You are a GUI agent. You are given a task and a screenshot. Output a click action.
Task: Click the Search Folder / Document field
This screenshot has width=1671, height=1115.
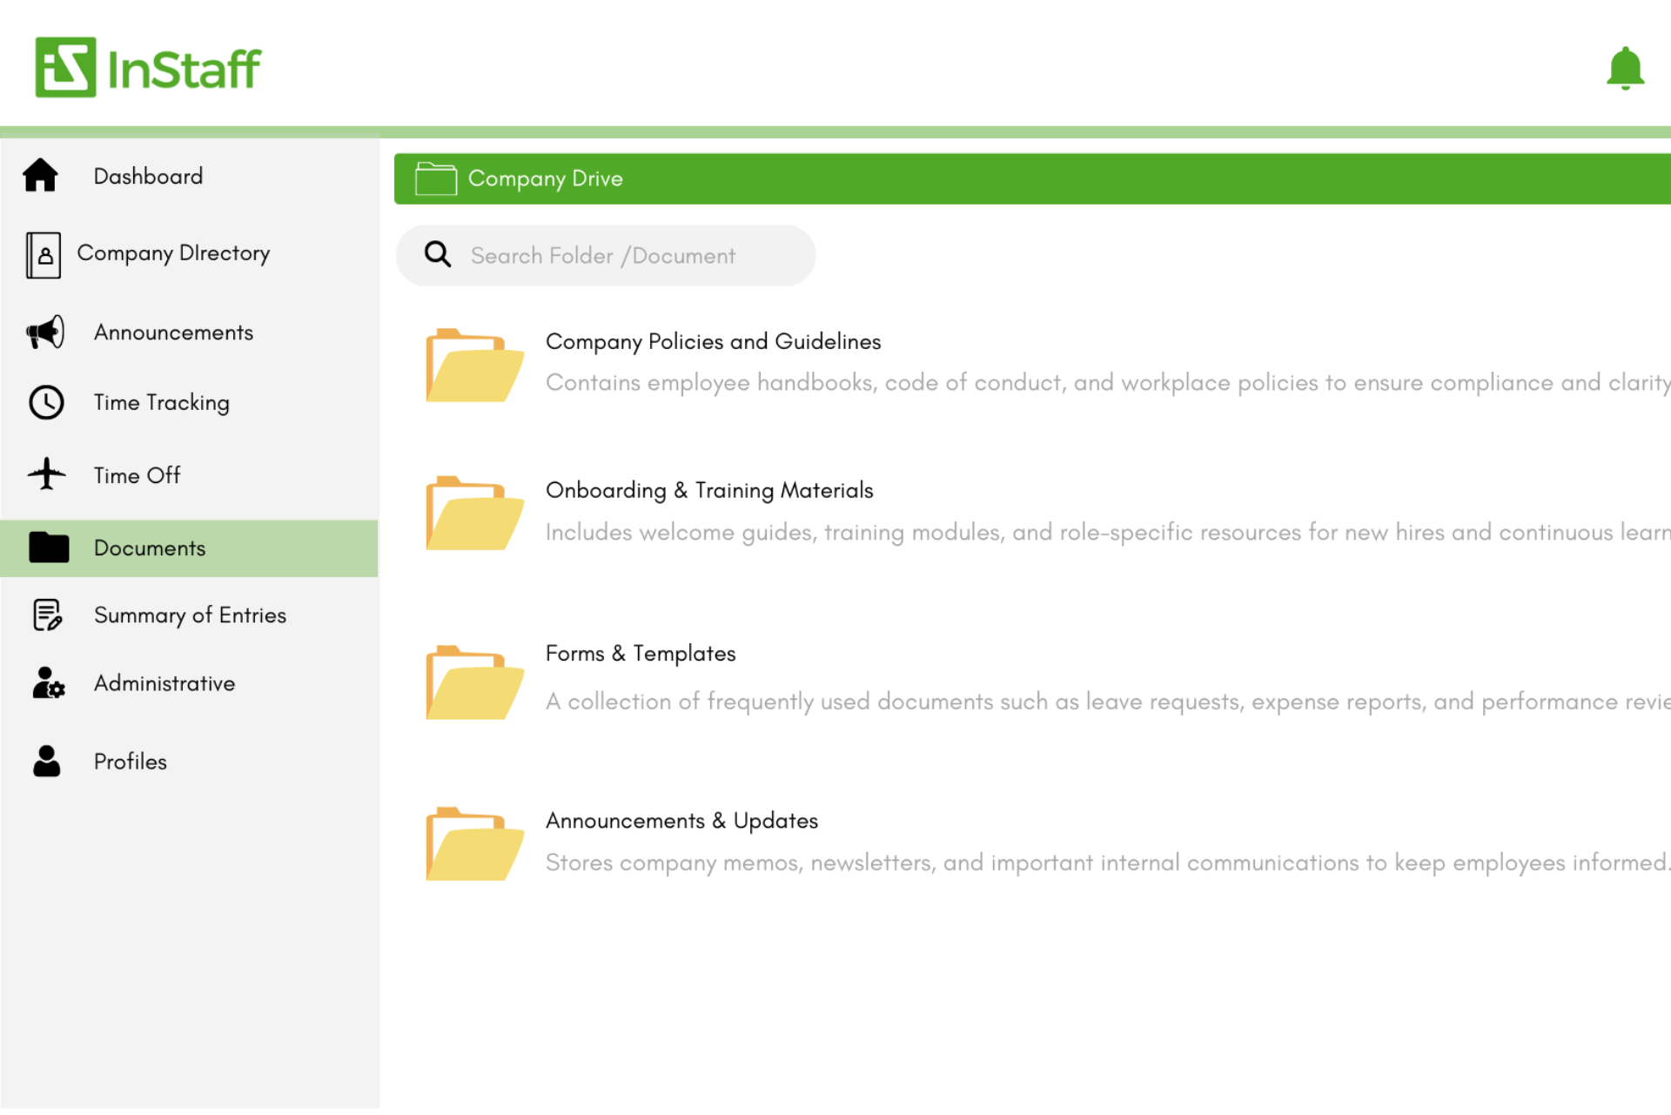[x=605, y=255]
